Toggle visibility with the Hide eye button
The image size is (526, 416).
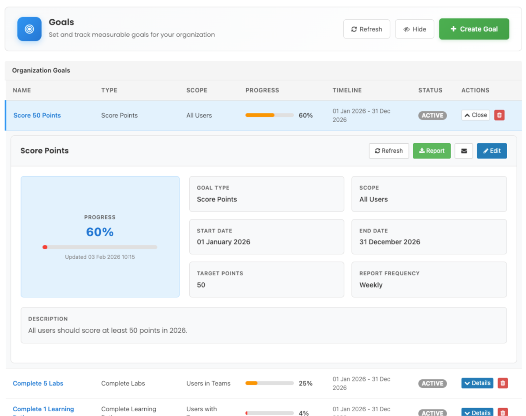(414, 29)
